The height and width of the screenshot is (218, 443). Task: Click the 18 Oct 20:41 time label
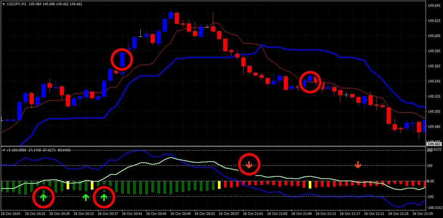[x=132, y=212]
